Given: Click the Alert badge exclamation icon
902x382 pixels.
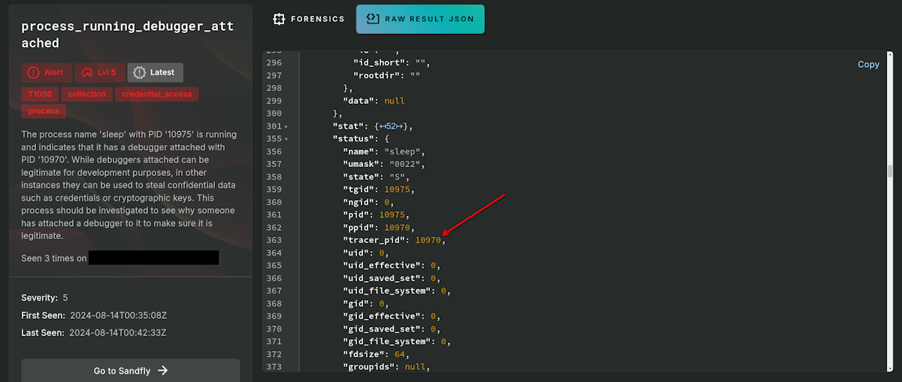Looking at the screenshot, I should [33, 72].
